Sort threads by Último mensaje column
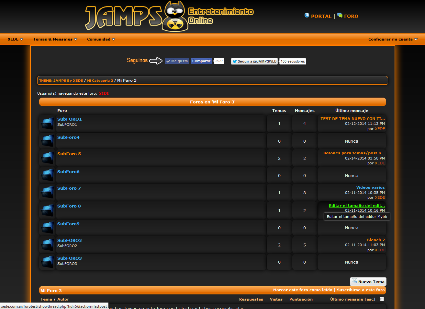Screen dimensions: 425x309 click(x=347, y=299)
